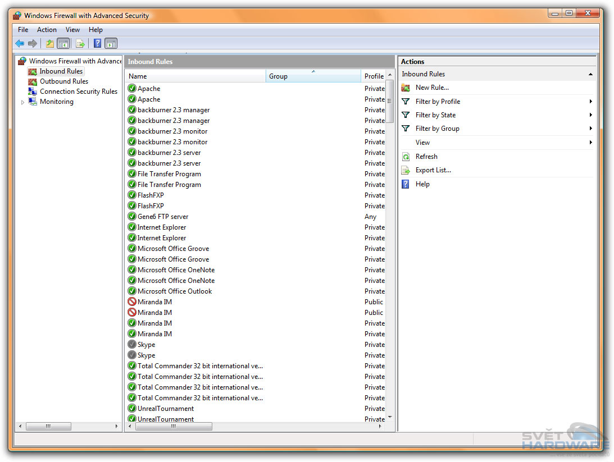Screen dimensions: 614x462
Task: Open the Filter by Profile submenu
Action: pyautogui.click(x=439, y=101)
